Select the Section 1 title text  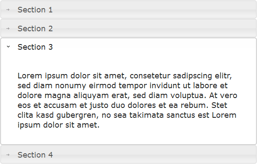[35, 10]
